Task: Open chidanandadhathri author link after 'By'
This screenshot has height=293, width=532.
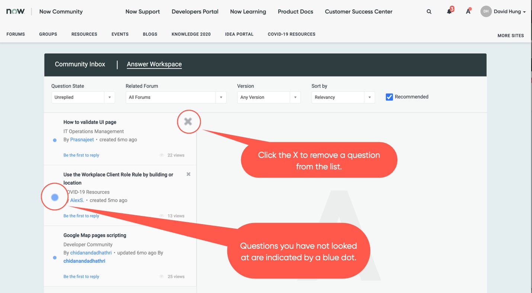Action: point(91,253)
